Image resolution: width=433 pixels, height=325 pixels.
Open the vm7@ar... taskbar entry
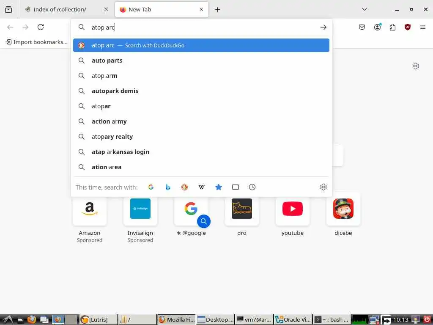(x=254, y=319)
